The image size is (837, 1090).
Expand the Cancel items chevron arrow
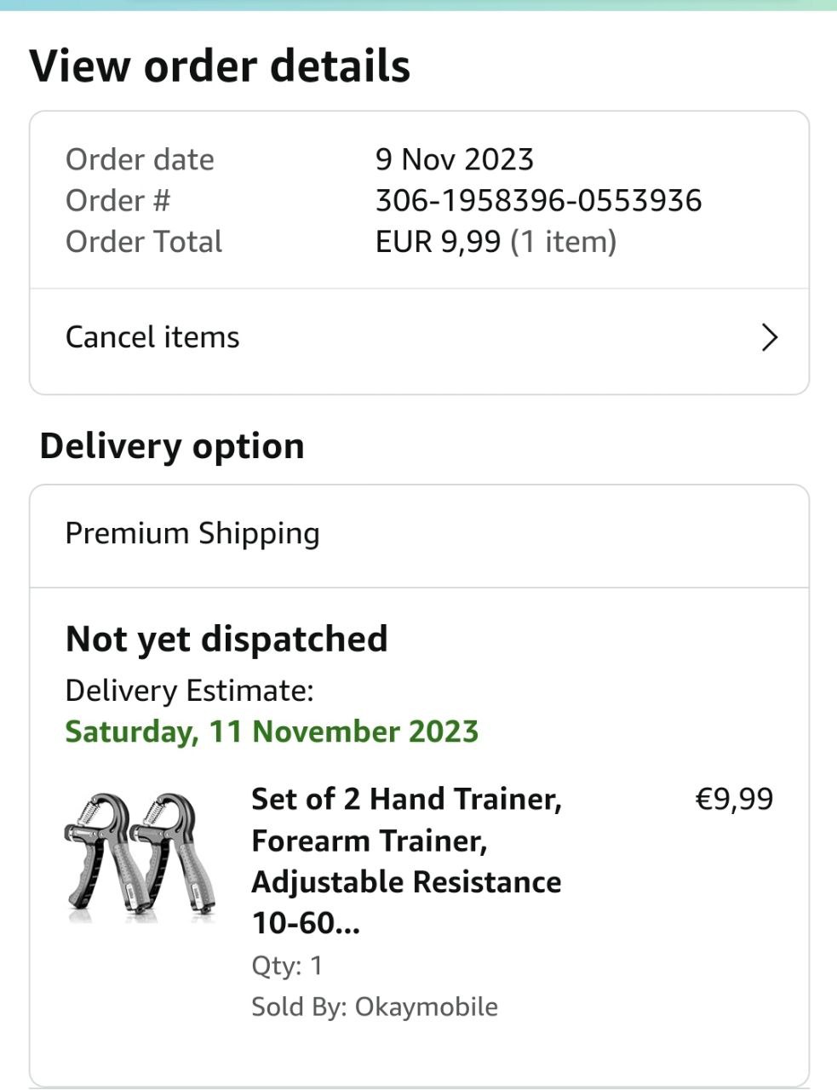[769, 338]
